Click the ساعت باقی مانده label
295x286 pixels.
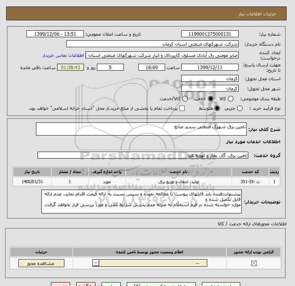(x=38, y=68)
